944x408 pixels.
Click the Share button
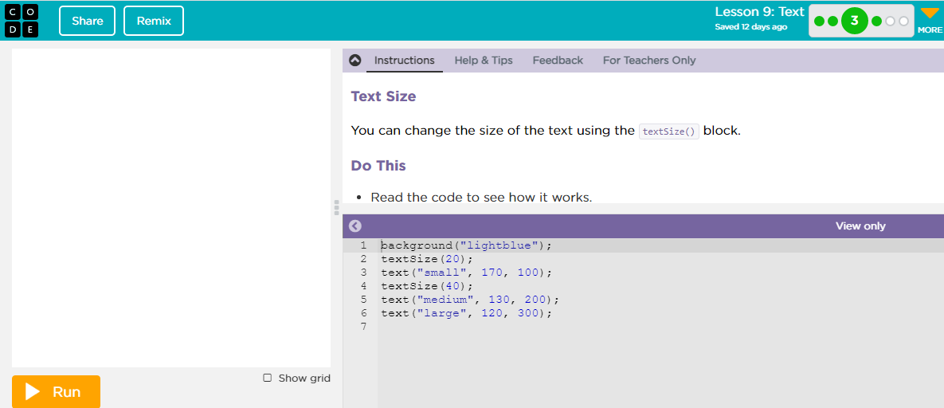[87, 21]
